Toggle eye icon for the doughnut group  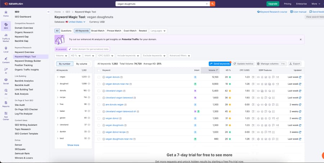[89, 84]
